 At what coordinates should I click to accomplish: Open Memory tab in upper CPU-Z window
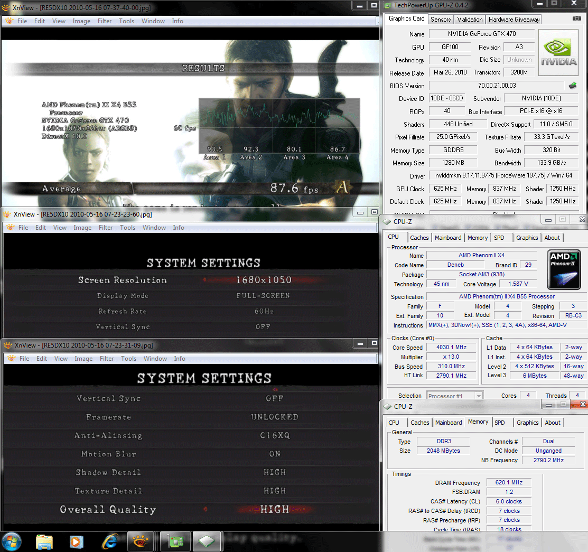pyautogui.click(x=478, y=238)
